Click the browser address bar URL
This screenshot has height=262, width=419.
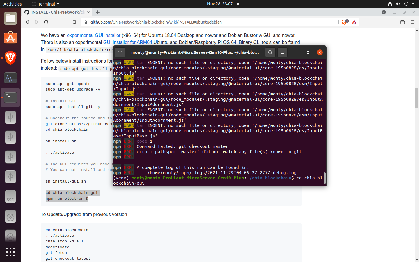(x=156, y=22)
